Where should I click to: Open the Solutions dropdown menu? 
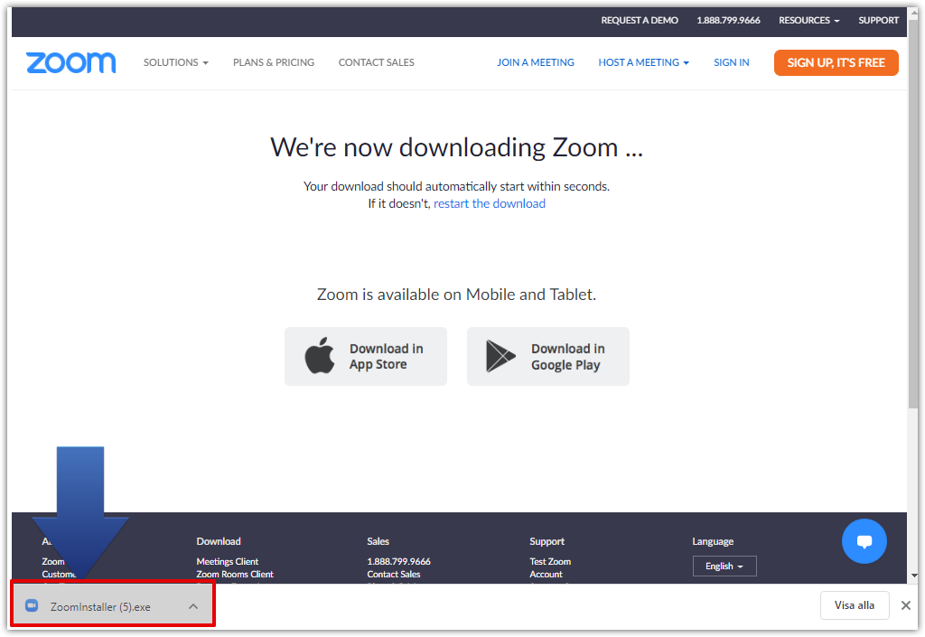pyautogui.click(x=176, y=62)
